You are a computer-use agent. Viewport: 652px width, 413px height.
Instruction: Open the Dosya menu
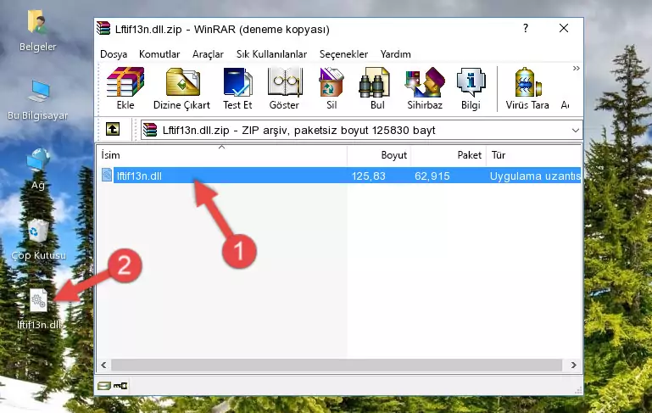114,54
